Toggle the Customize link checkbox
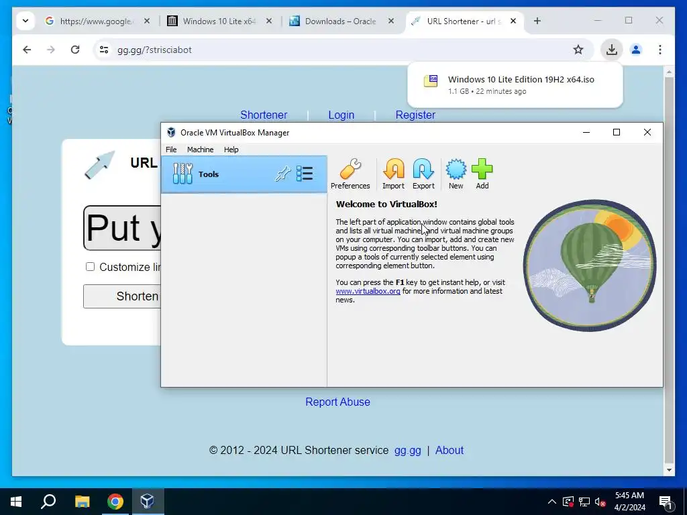The height and width of the screenshot is (515, 687). tap(91, 267)
